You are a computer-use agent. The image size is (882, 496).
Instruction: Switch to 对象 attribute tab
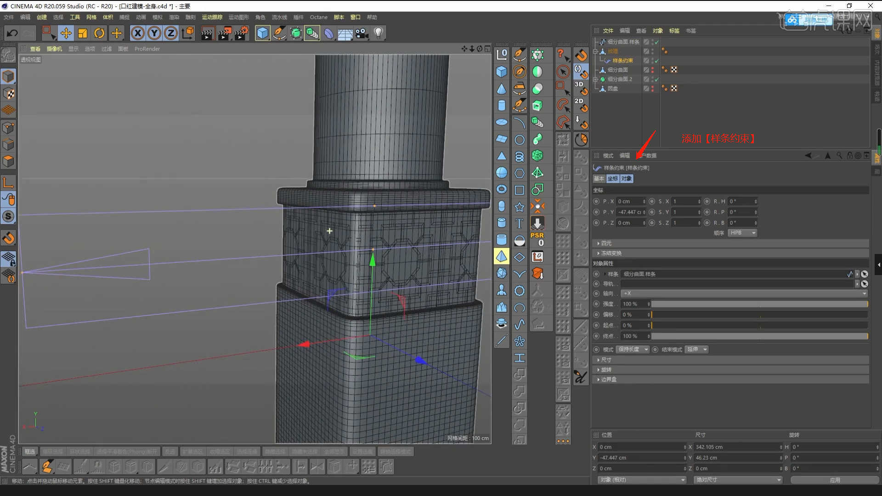click(627, 179)
